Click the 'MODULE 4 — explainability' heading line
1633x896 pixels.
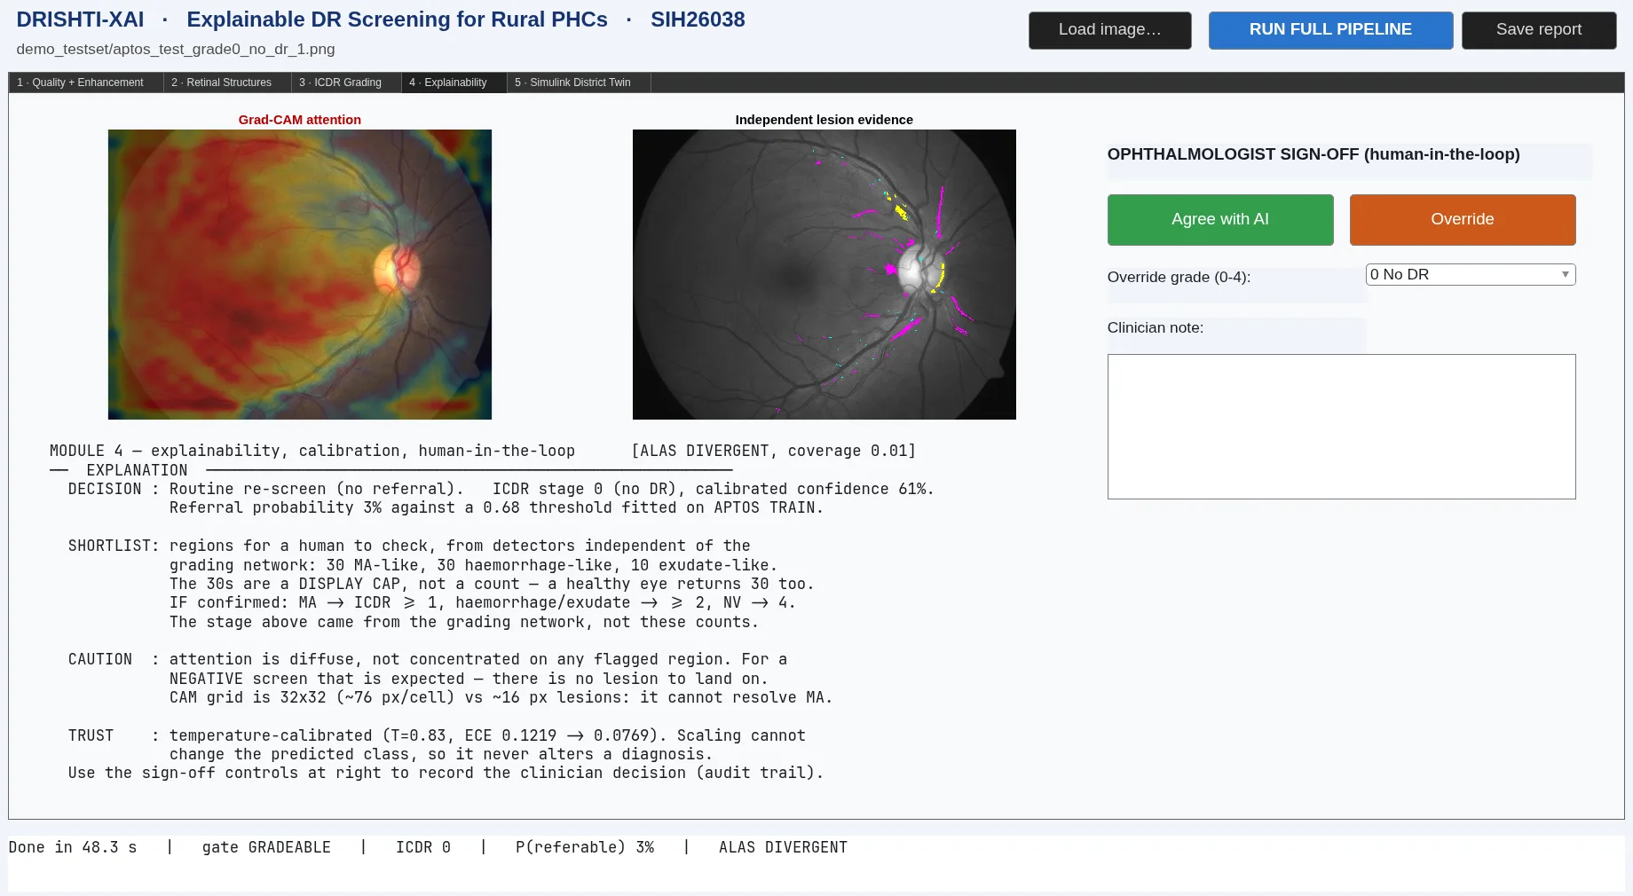click(312, 451)
